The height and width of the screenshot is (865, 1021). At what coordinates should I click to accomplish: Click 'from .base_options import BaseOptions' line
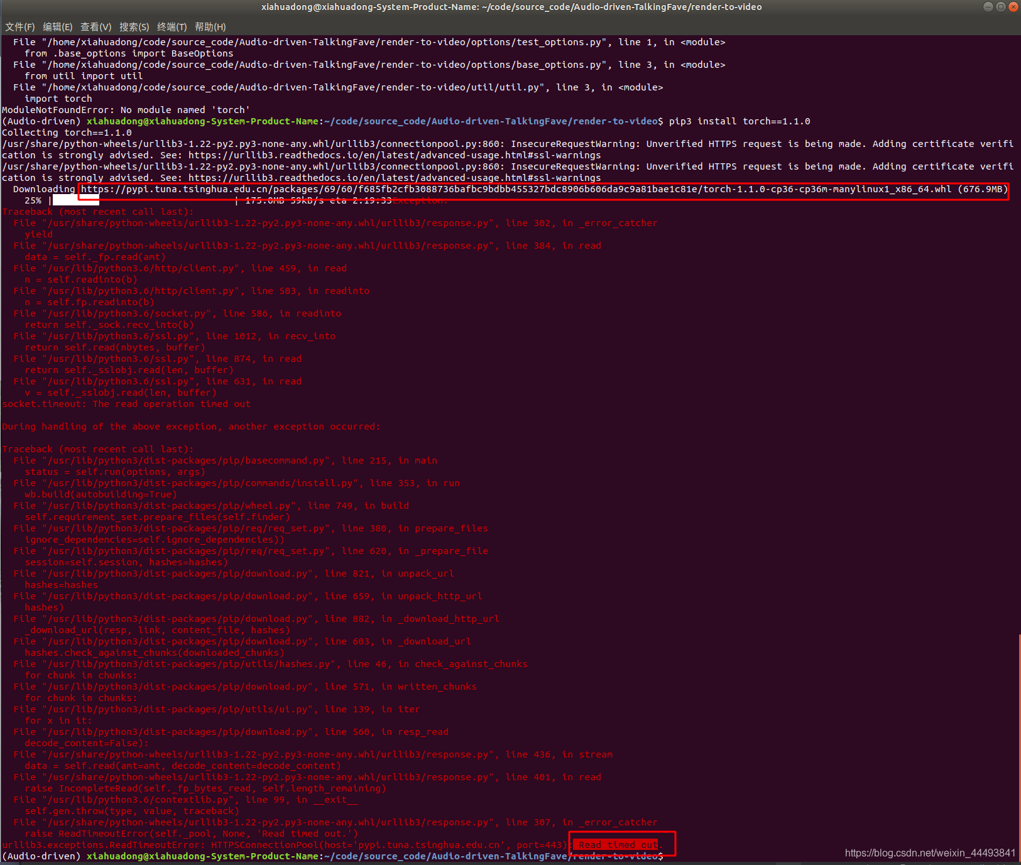pyautogui.click(x=129, y=53)
